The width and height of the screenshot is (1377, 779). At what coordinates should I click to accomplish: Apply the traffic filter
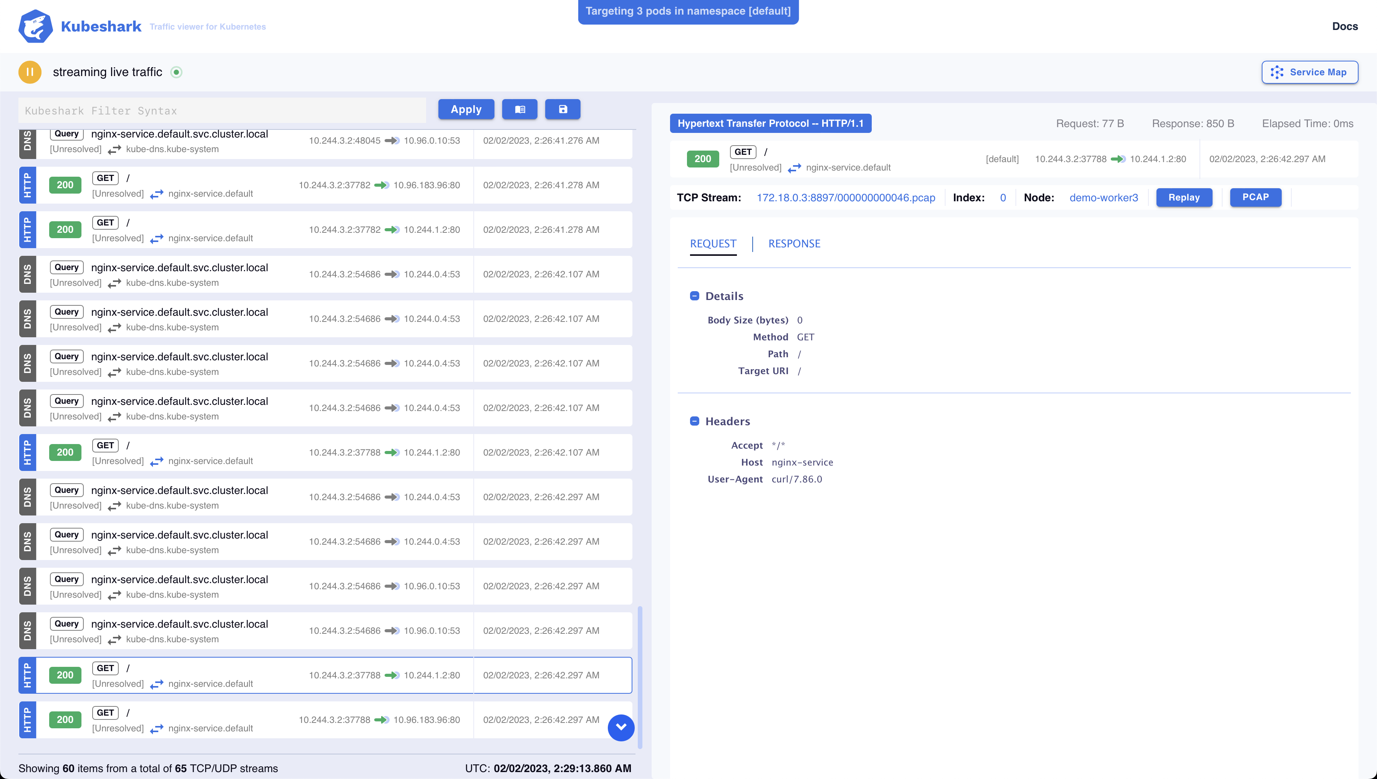point(466,109)
